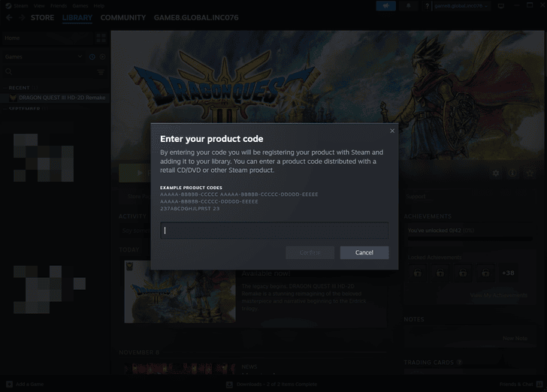Click the recent activity clock icon

(92, 56)
